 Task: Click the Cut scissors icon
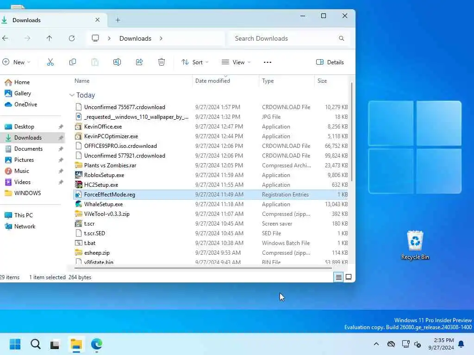pos(50,62)
